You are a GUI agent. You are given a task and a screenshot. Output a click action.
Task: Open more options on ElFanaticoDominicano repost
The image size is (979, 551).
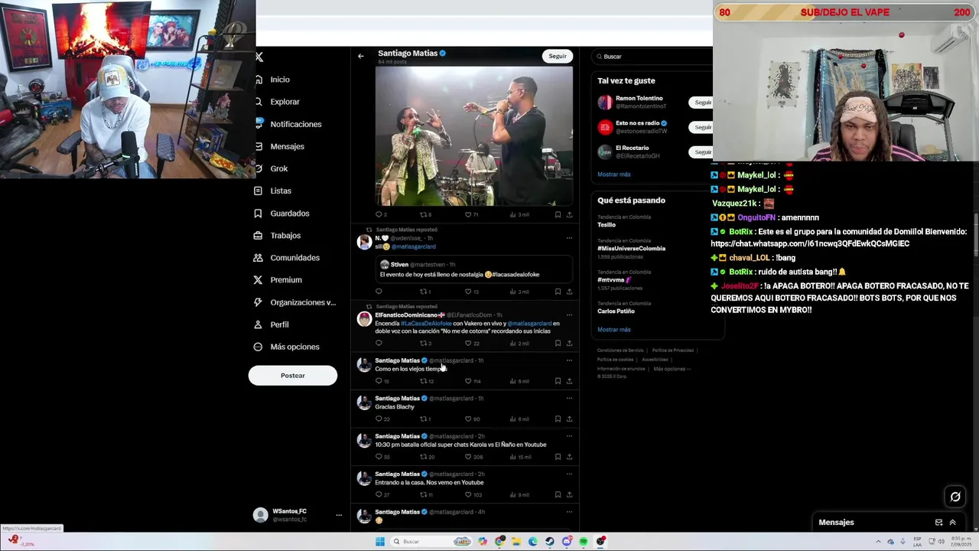569,315
